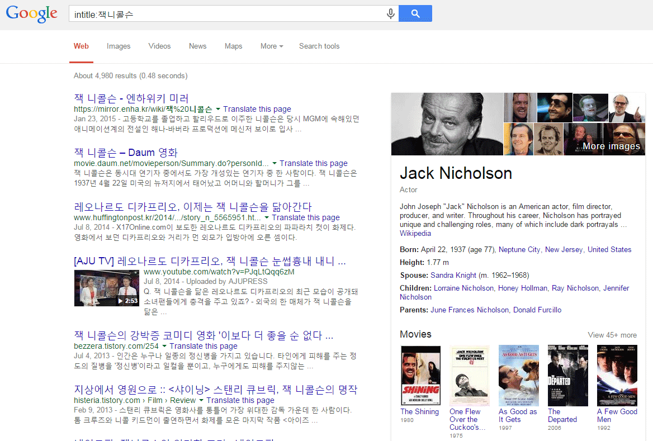The image size is (653, 441).
Task: Open the Neptune City birthplace link
Action: [x=519, y=249]
